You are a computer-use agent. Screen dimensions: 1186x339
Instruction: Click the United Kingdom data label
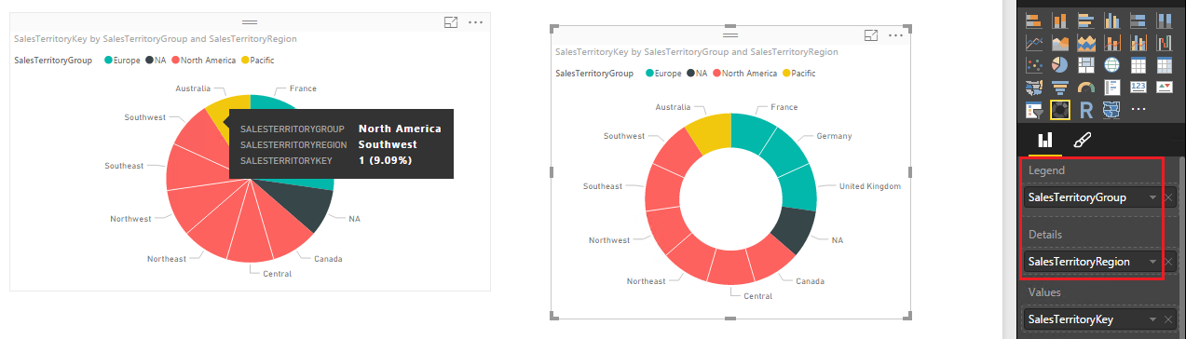tap(869, 186)
